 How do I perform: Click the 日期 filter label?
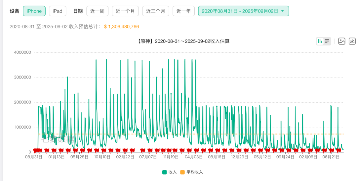[x=78, y=11]
